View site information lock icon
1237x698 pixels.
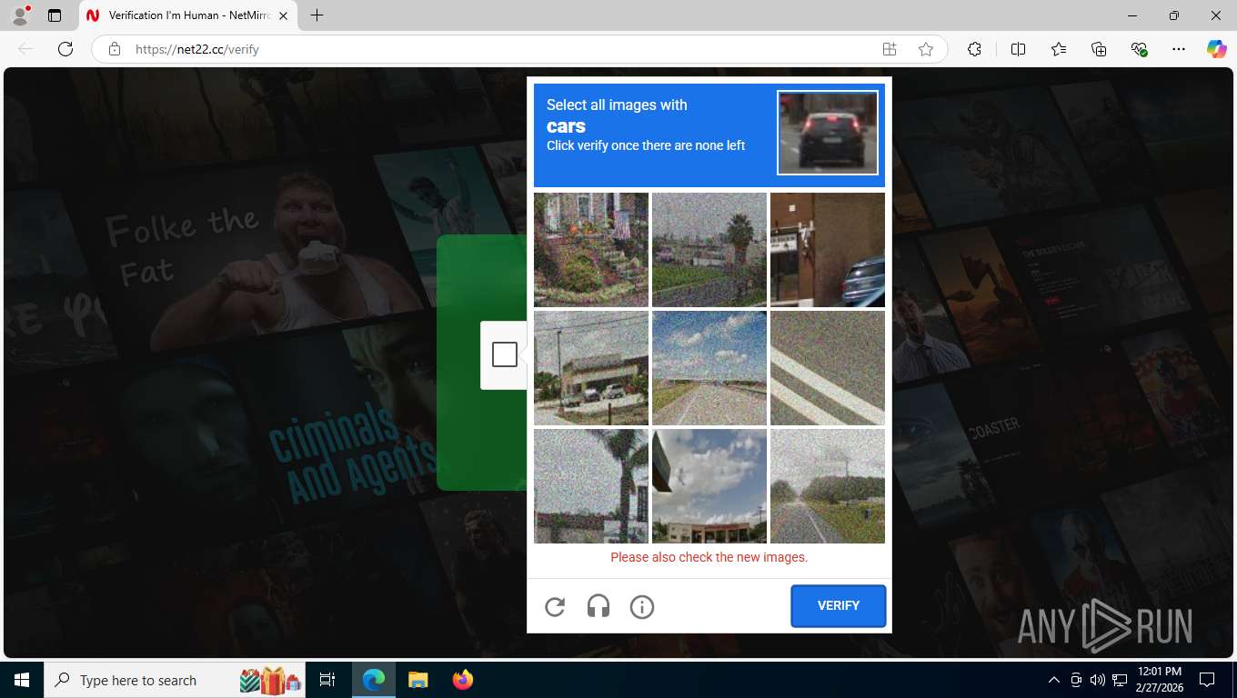point(115,49)
